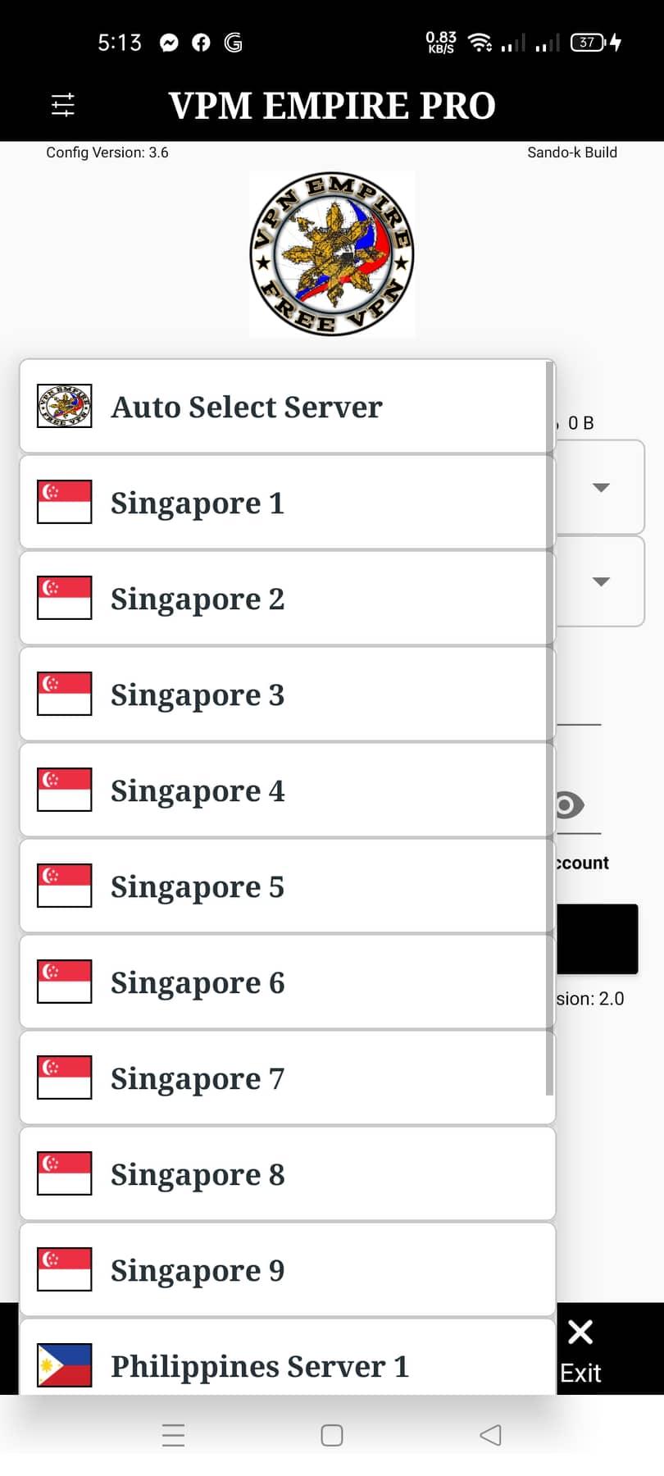The height and width of the screenshot is (1476, 664).
Task: Open the settings sliders icon in header
Action: click(63, 105)
